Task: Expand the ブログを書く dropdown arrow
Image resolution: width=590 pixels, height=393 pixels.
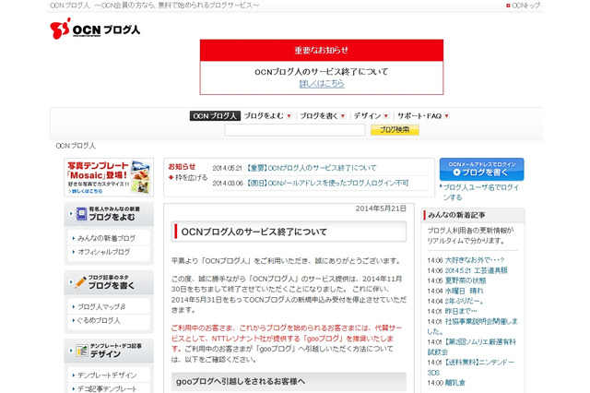Action: [x=343, y=116]
